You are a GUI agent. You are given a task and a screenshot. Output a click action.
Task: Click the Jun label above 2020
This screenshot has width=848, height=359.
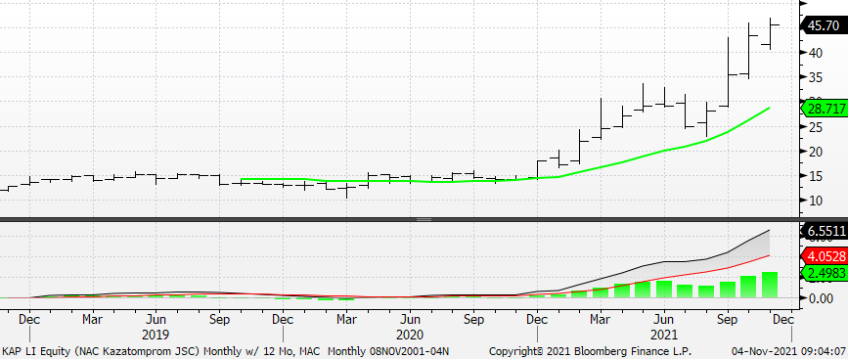coord(410,320)
